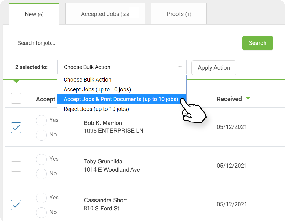This screenshot has height=222, width=285.
Task: Uncheck the Bob K. Marrion row checkbox
Action: (x=16, y=128)
